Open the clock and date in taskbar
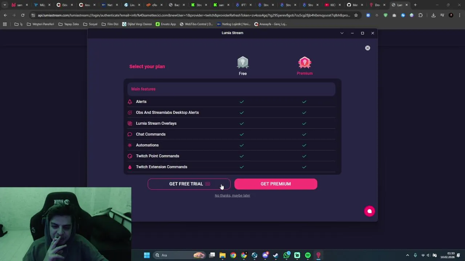This screenshot has height=261, width=465. [448, 255]
